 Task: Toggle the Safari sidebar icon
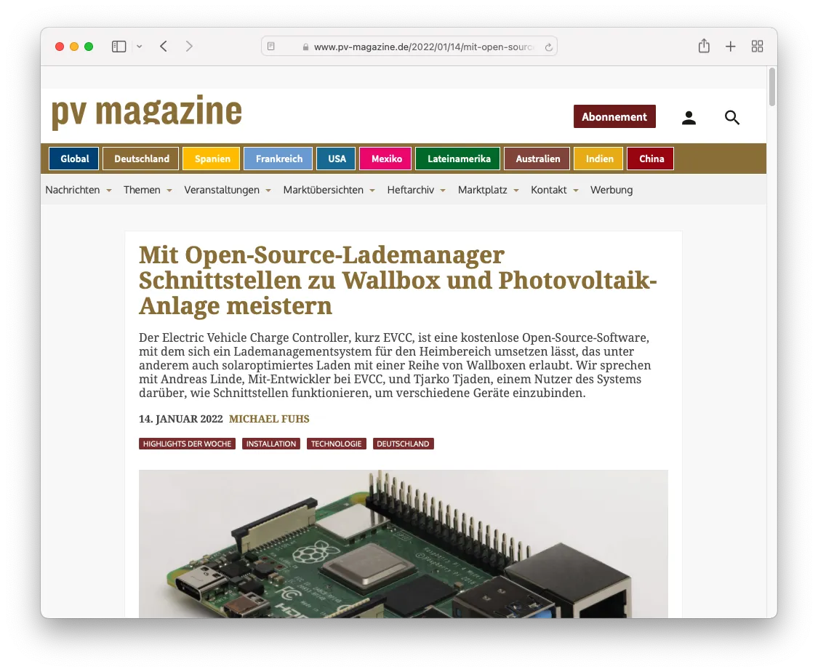[119, 47]
